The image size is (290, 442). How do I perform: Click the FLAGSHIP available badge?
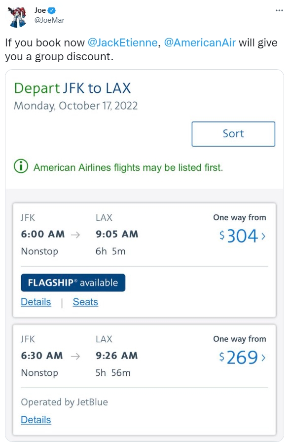click(x=73, y=282)
